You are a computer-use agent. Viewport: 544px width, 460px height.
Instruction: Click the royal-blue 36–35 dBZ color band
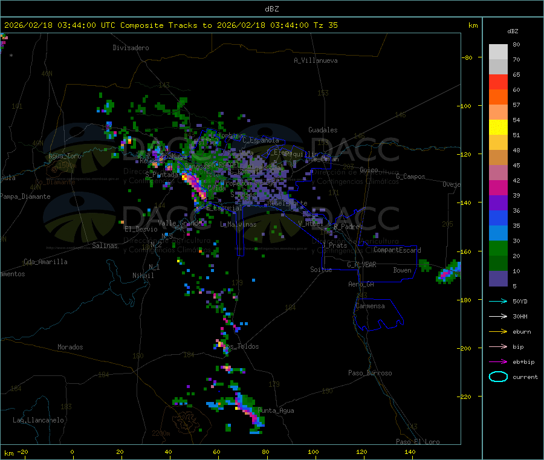coord(498,218)
